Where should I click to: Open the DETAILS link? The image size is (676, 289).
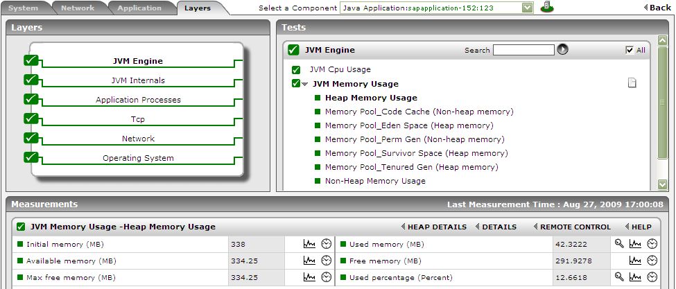point(496,227)
